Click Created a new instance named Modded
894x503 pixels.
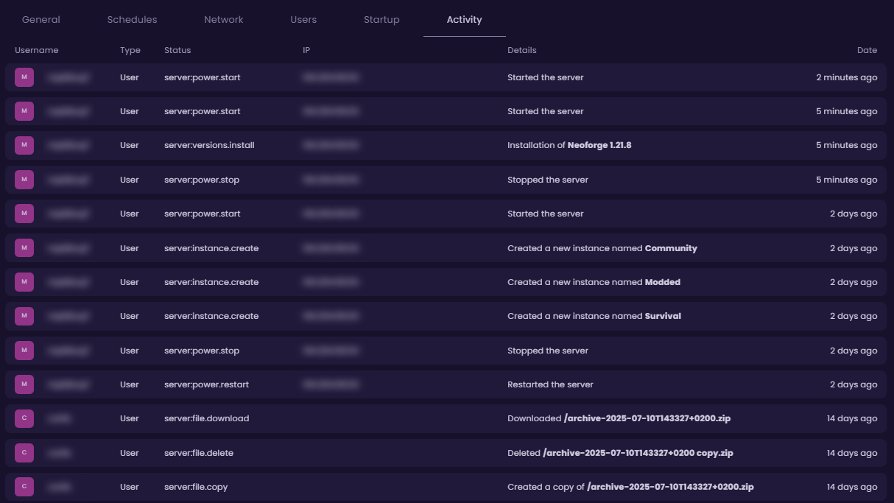click(x=594, y=282)
